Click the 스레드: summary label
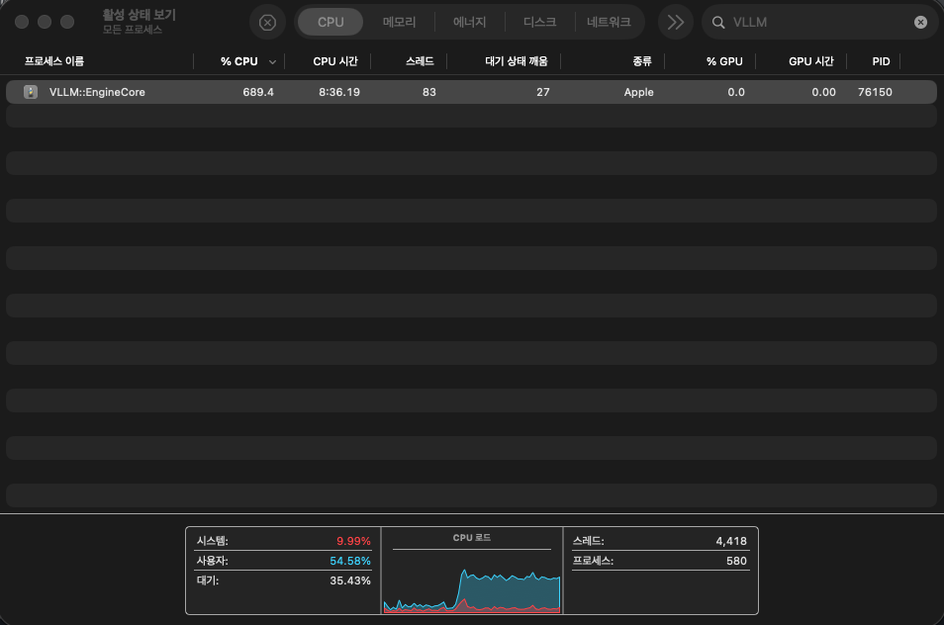This screenshot has width=944, height=625. coord(588,541)
